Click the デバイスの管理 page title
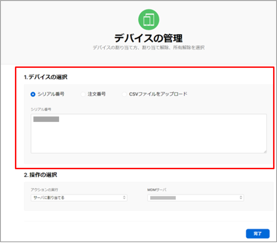The height and width of the screenshot is (244, 277). 149,38
